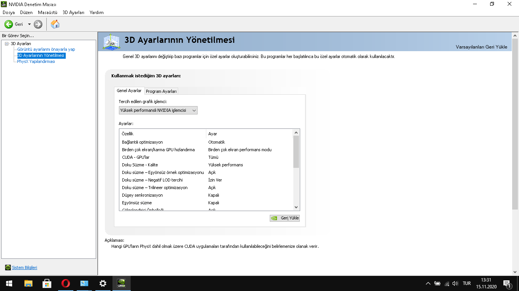Open the Dosya menu
Viewport: 519px width, 291px height.
click(9, 13)
